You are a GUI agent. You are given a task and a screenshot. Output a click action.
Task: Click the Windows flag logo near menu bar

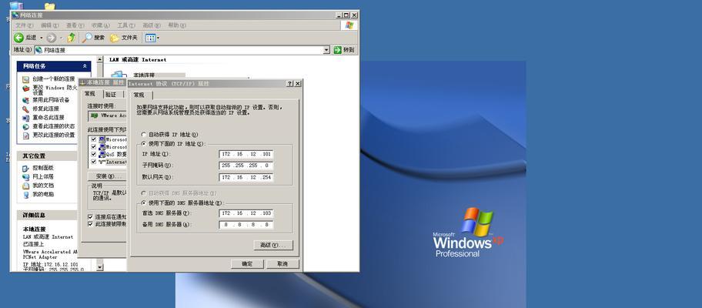pos(349,25)
